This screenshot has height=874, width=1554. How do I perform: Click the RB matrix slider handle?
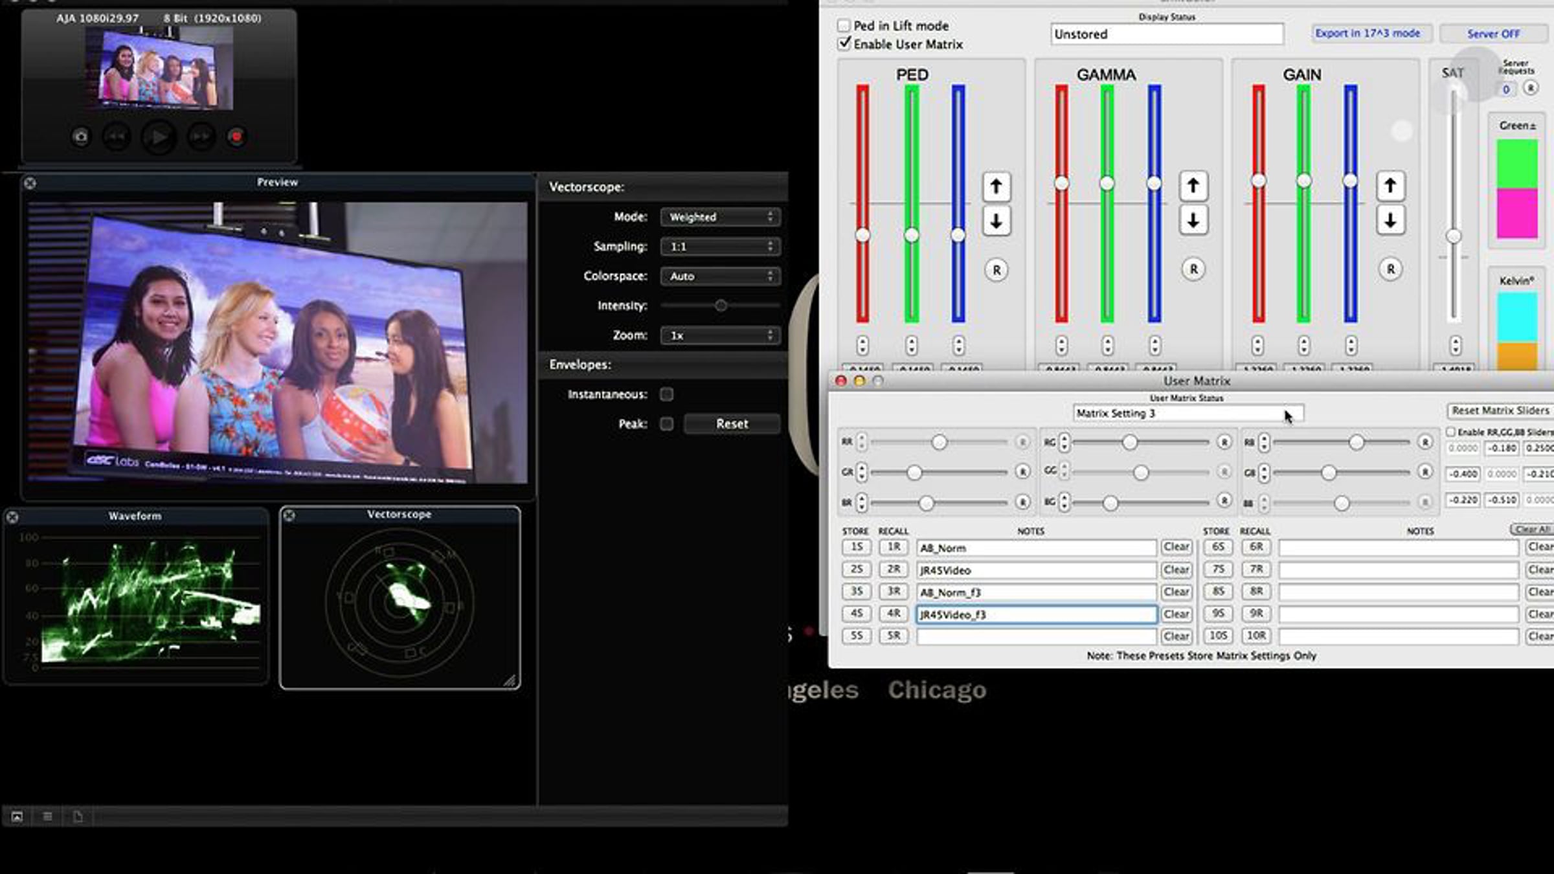click(1356, 442)
